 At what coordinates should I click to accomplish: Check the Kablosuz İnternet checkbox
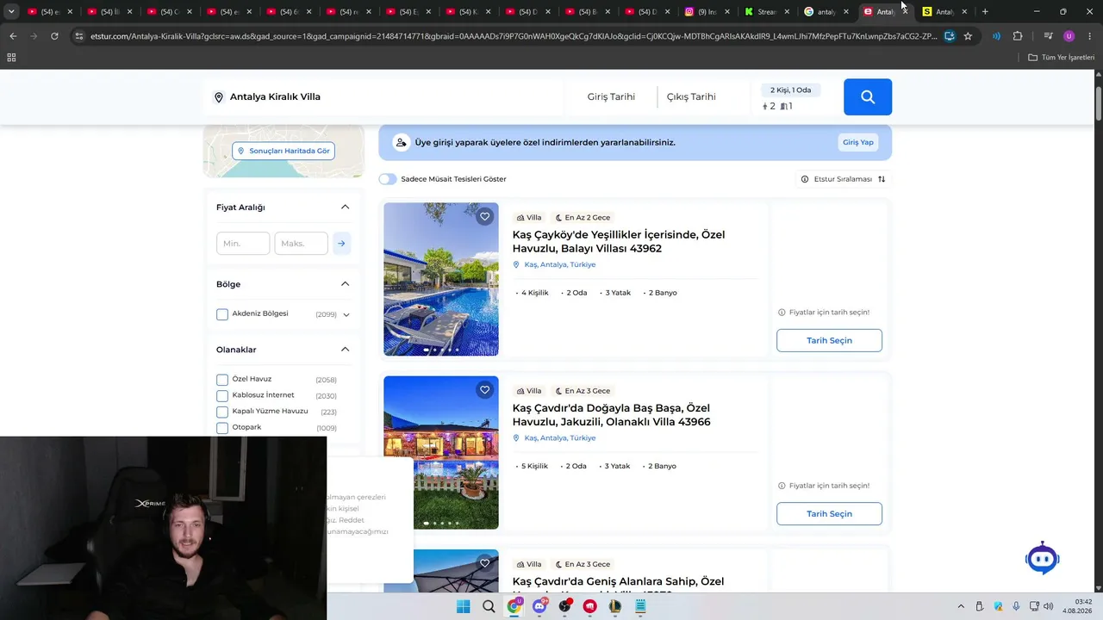[222, 396]
